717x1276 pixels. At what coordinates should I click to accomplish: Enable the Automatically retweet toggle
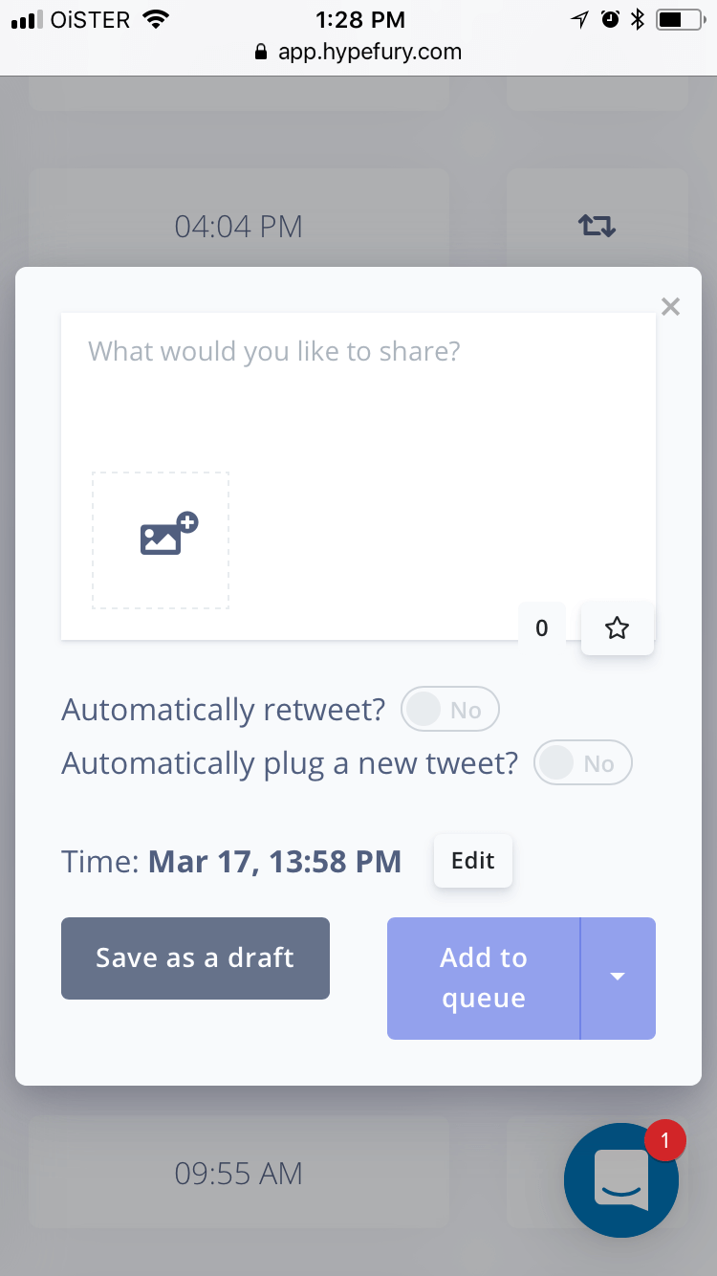click(x=450, y=710)
